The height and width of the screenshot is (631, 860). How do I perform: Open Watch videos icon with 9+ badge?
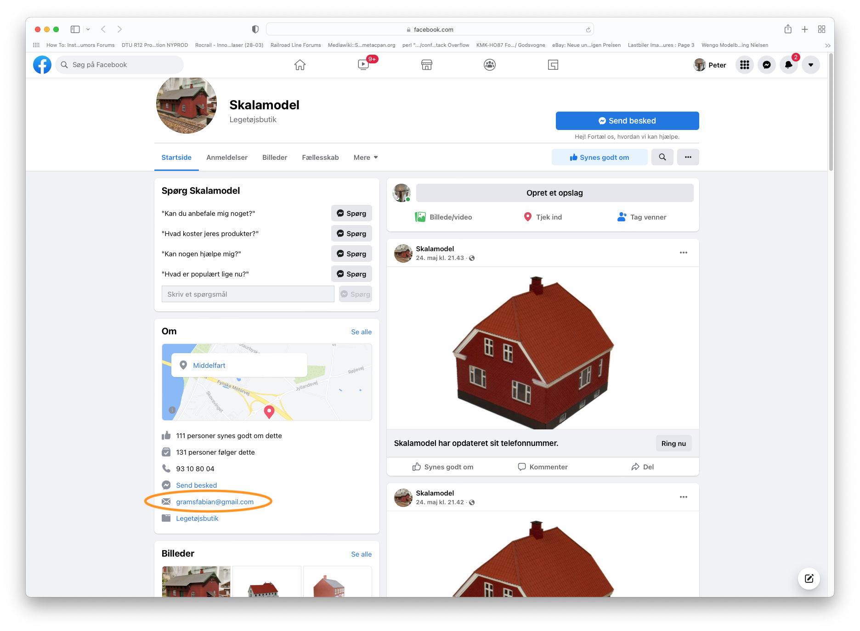click(363, 65)
